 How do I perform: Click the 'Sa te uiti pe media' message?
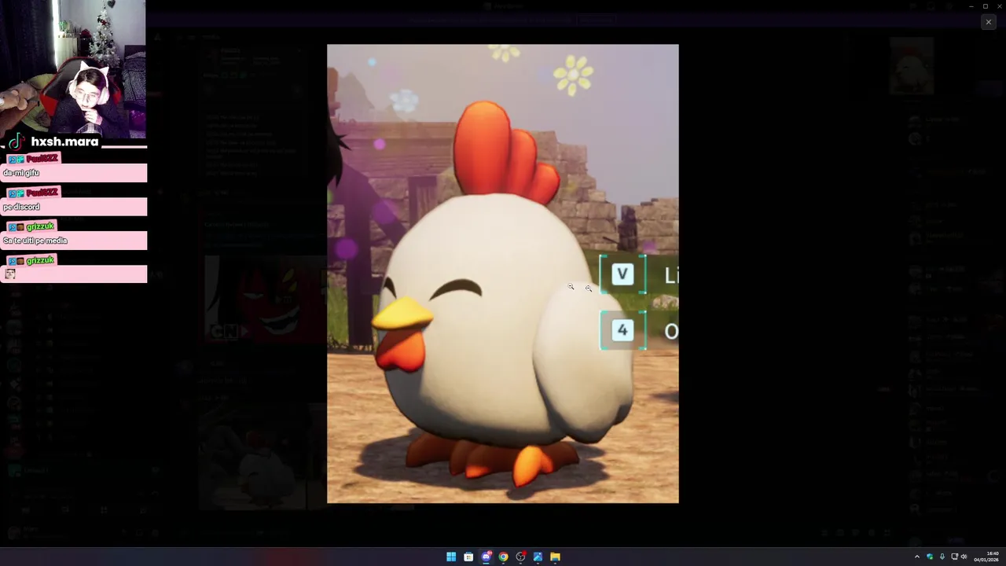(x=74, y=241)
